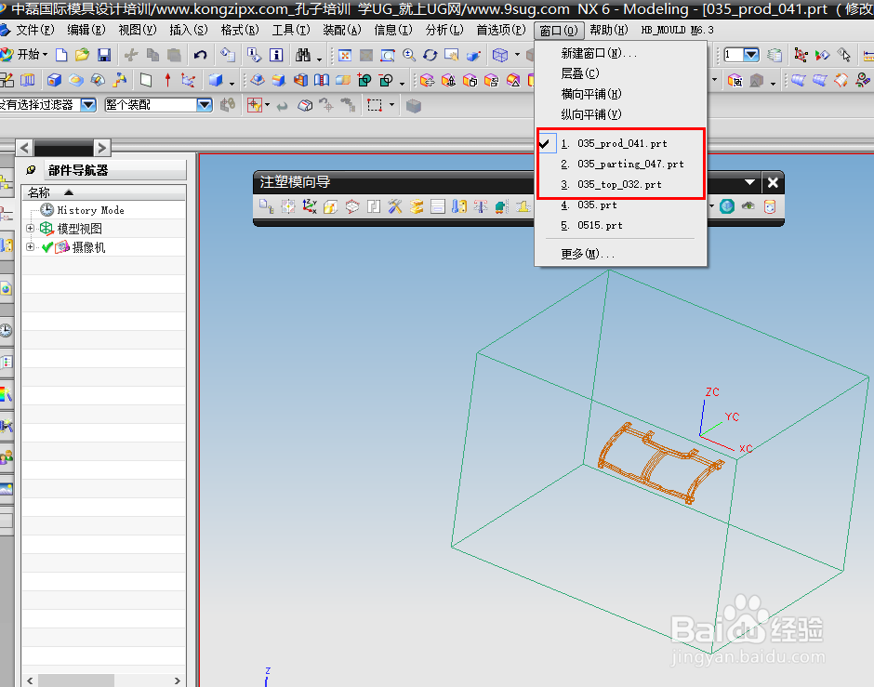
Task: Toggle the 摄像机 green check mark
Action: point(47,247)
